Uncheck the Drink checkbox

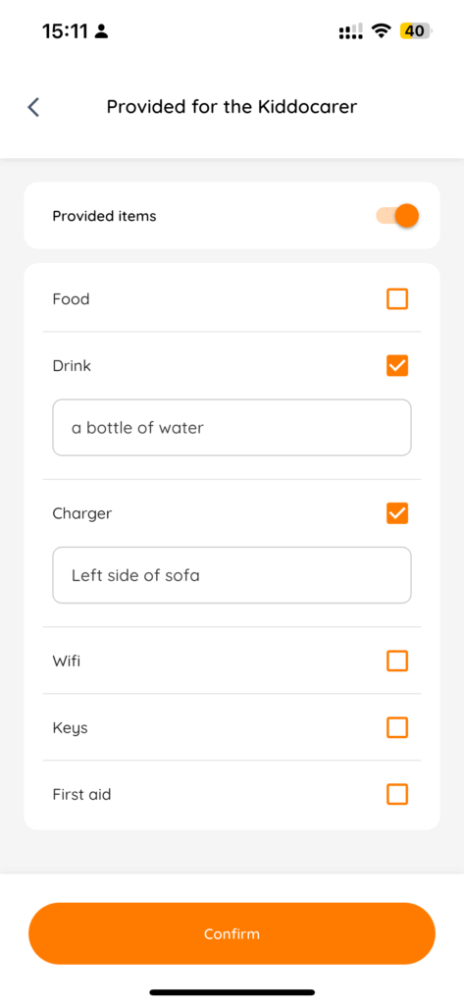coord(397,366)
